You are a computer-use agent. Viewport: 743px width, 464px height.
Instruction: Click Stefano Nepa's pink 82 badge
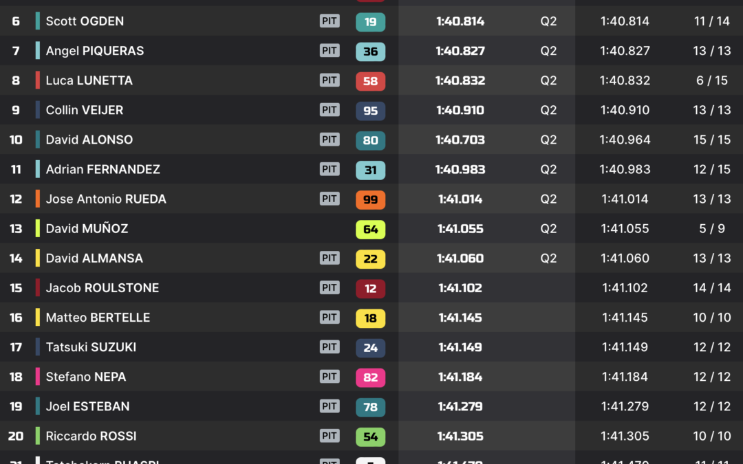tap(370, 377)
